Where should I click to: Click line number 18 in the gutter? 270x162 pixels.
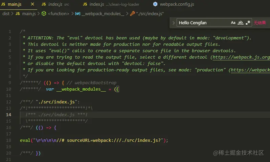(x=8, y=140)
